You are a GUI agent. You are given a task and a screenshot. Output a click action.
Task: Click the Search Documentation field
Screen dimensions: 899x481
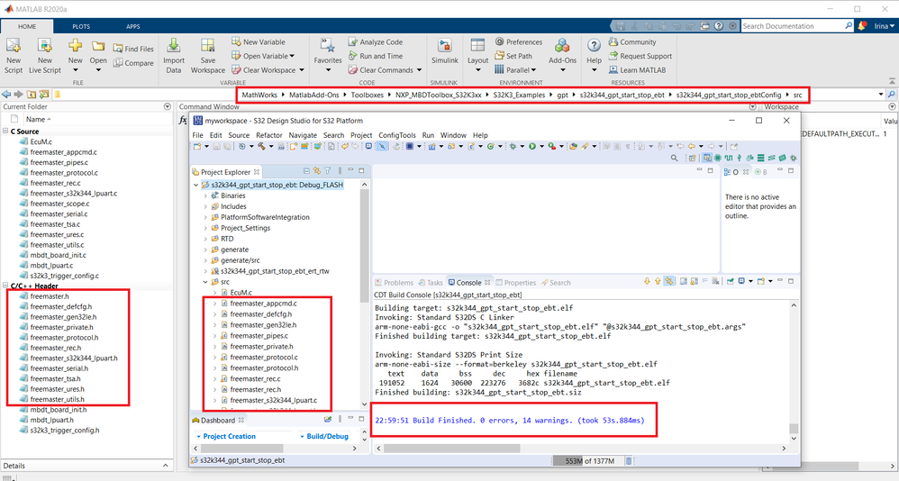coord(793,26)
